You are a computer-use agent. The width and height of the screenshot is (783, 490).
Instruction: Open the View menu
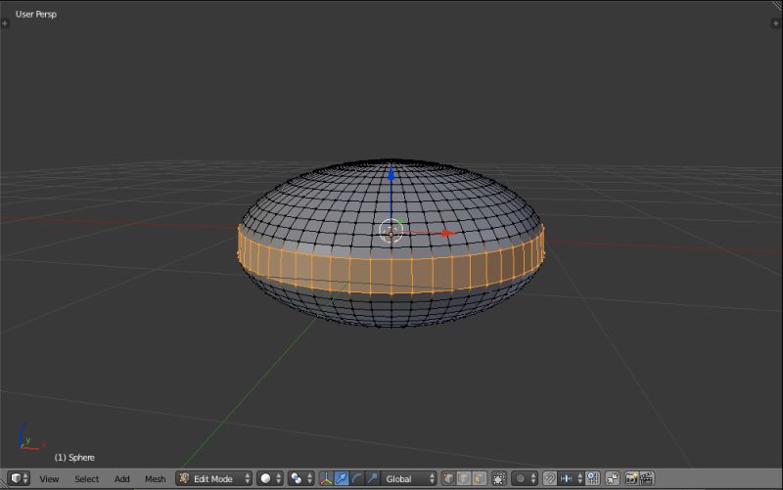49,479
